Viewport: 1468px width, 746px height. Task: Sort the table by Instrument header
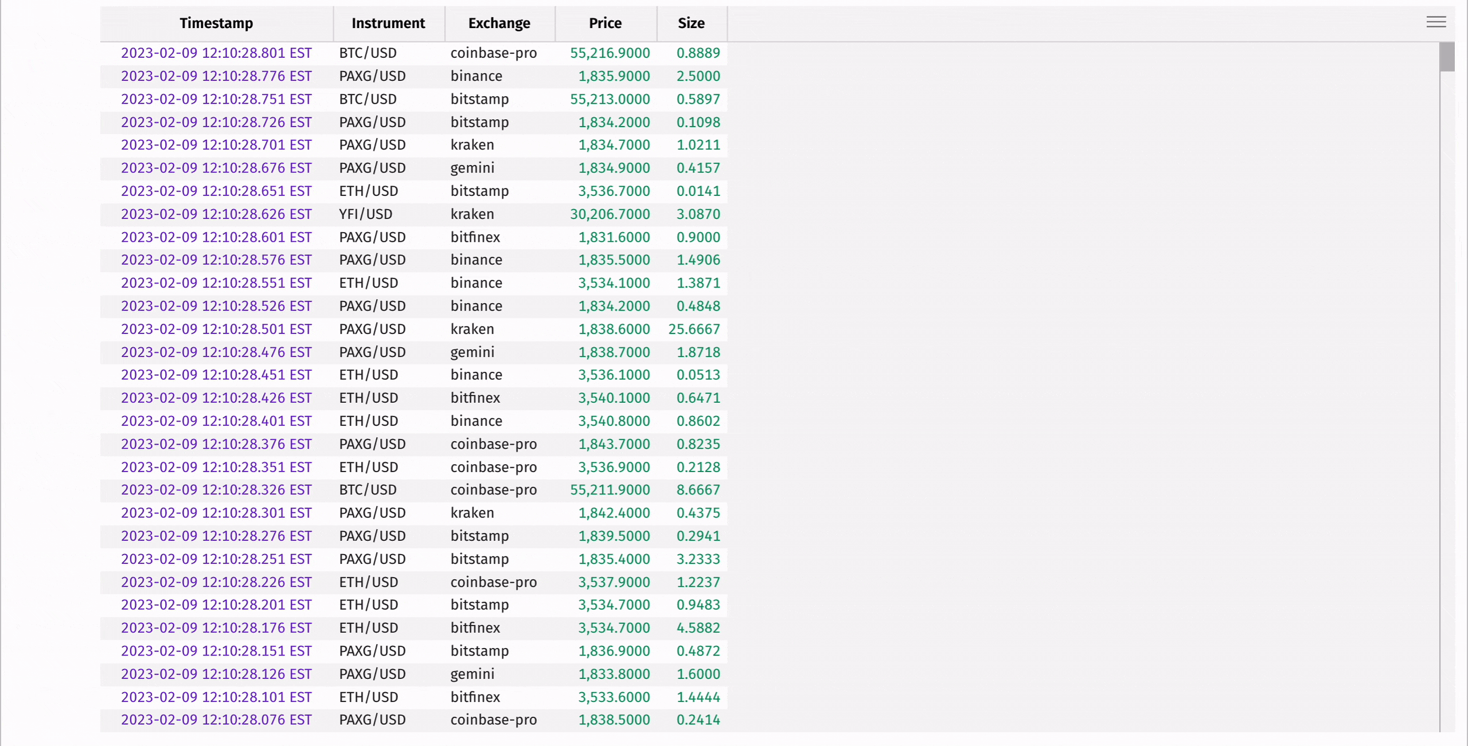pos(388,23)
